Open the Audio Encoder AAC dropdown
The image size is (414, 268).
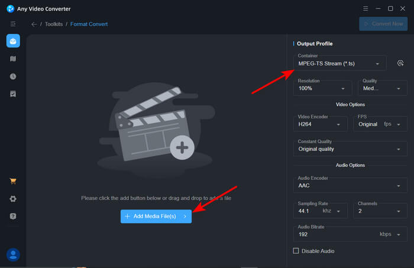pyautogui.click(x=350, y=185)
